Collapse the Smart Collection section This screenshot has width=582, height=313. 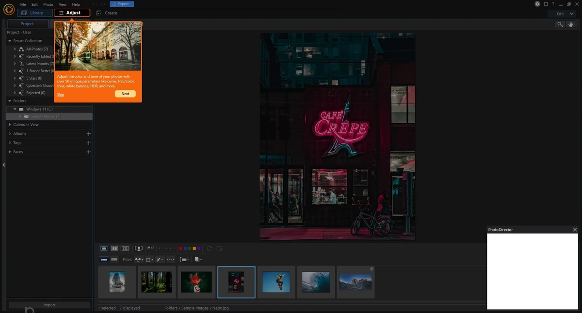pyautogui.click(x=10, y=41)
